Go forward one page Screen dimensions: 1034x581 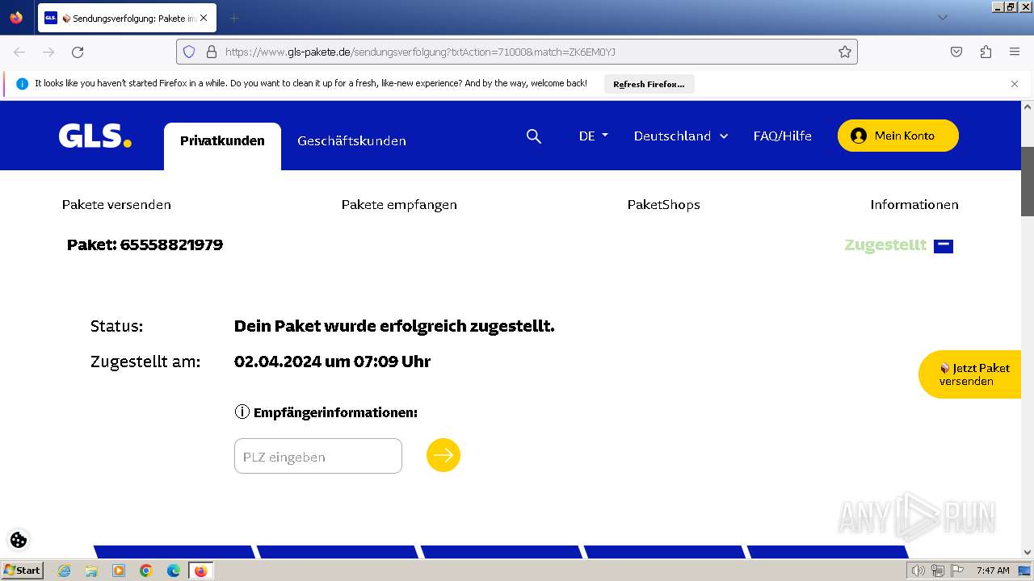(x=48, y=52)
